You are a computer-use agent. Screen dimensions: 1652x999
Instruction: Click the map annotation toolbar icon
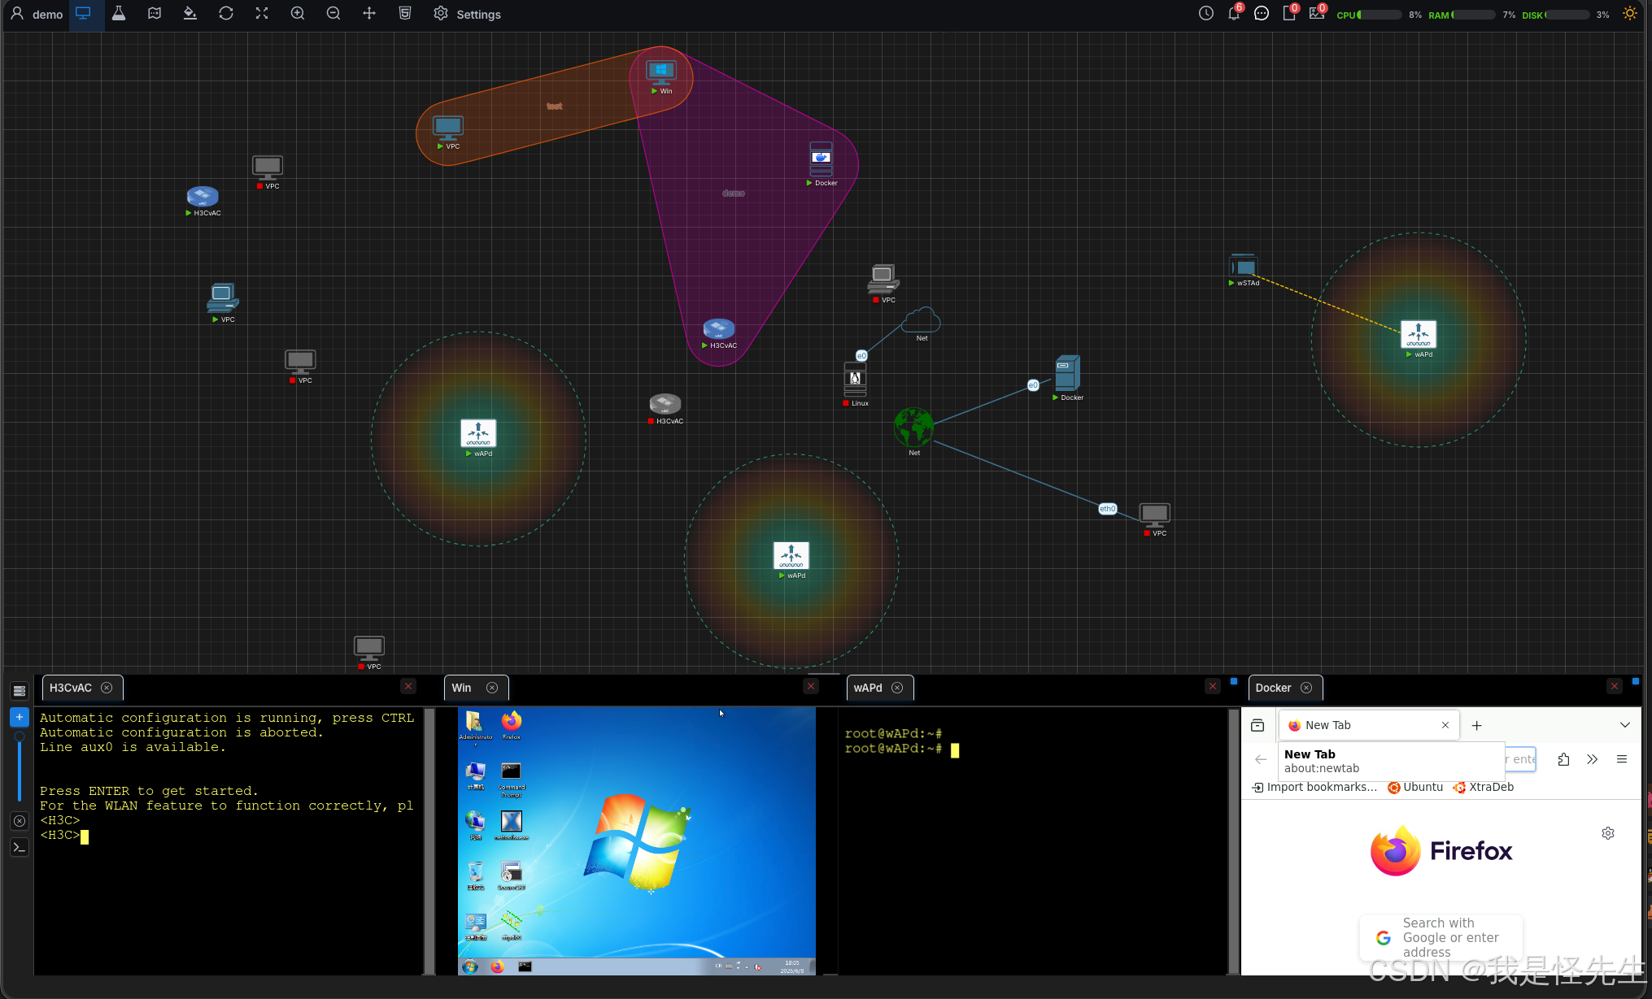(155, 14)
